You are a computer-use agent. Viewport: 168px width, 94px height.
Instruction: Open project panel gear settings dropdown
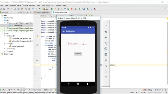[x=28, y=12]
